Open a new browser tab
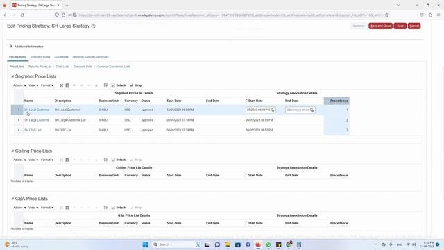444x250 pixels. pyautogui.click(x=67, y=5)
